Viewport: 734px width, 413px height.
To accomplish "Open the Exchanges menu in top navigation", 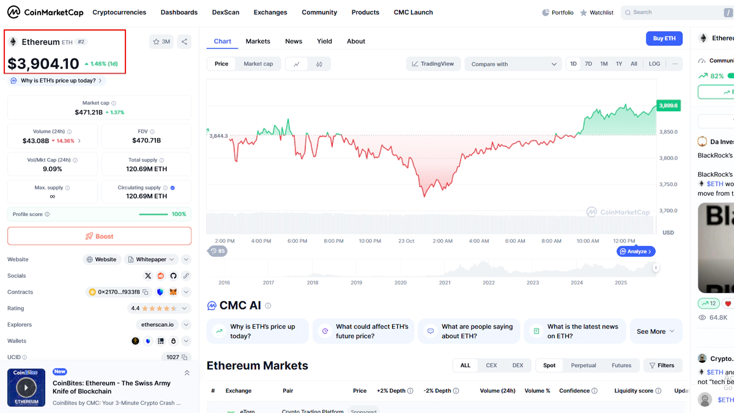I will (x=270, y=12).
